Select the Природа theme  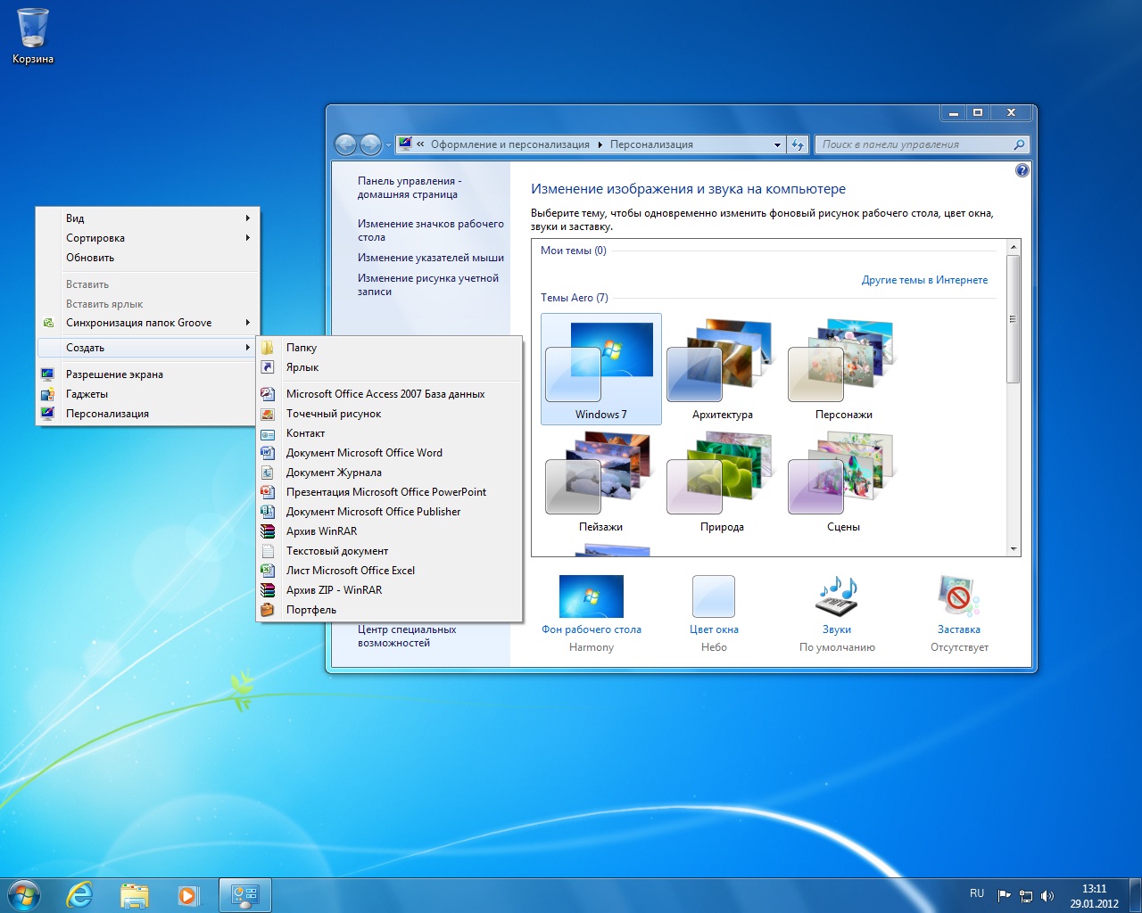[722, 481]
